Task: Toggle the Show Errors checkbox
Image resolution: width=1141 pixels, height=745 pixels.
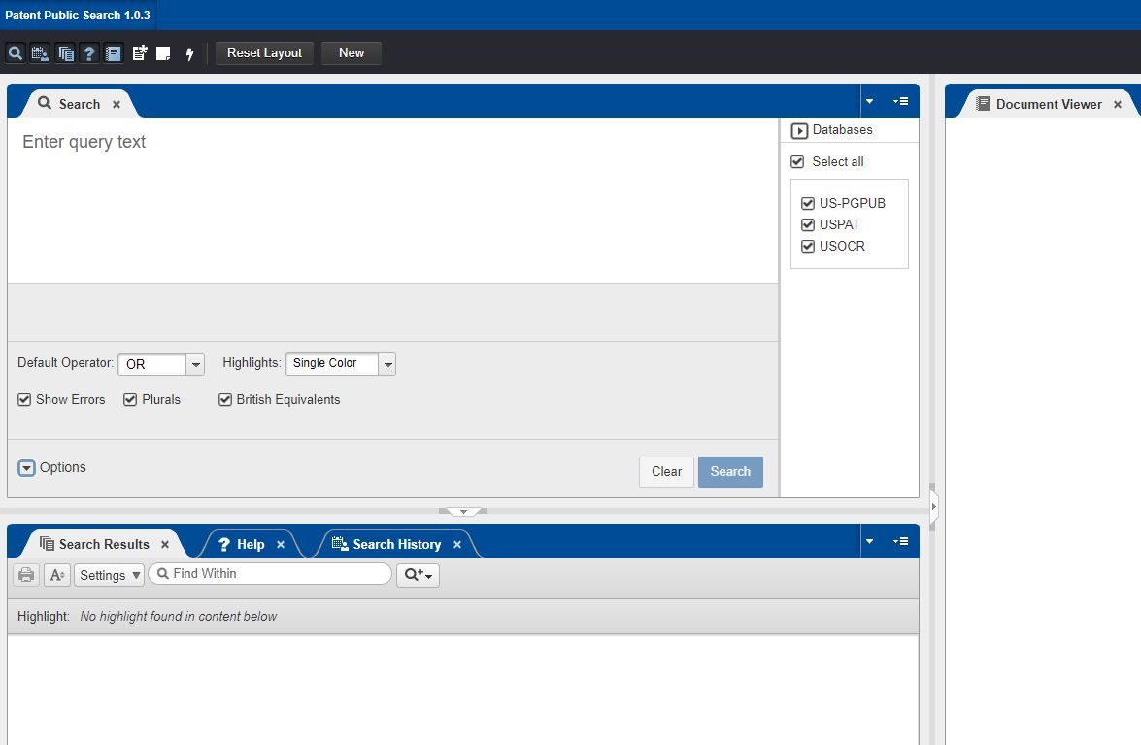Action: point(24,399)
